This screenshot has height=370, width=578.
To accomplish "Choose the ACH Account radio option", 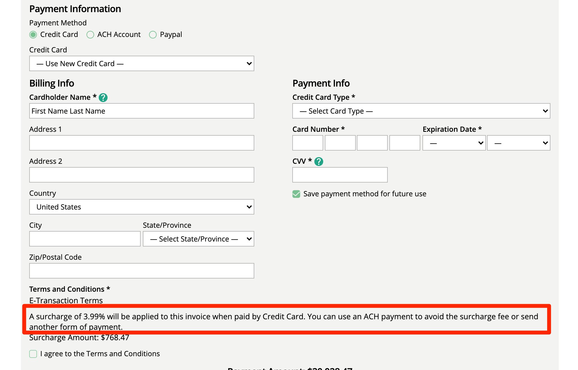I will click(x=90, y=35).
